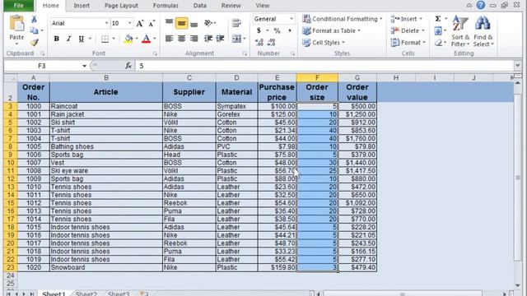Increase font size with Grow Font
The image size is (527, 296).
[140, 23]
